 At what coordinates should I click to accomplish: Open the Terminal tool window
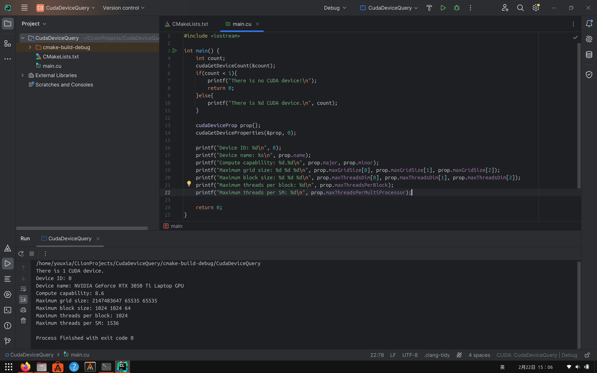[x=7, y=310]
